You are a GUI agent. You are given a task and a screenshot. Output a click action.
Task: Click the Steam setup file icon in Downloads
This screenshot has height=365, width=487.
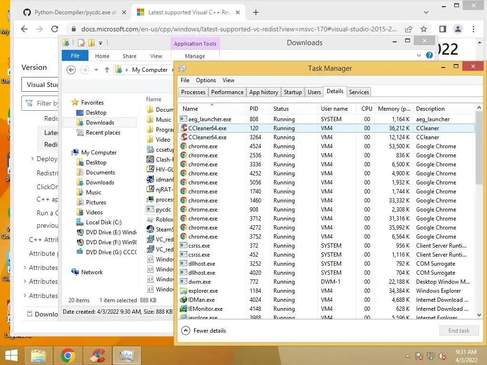tap(150, 229)
